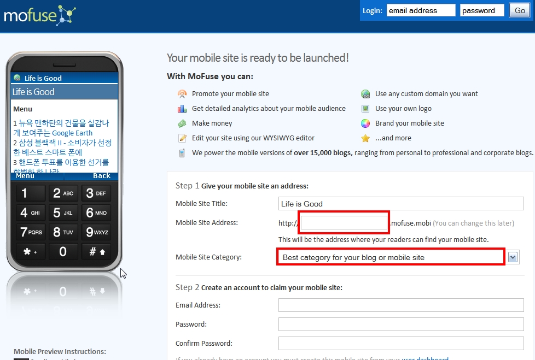Tap the phone preview Menu softkey
The image size is (535, 360).
(x=25, y=176)
